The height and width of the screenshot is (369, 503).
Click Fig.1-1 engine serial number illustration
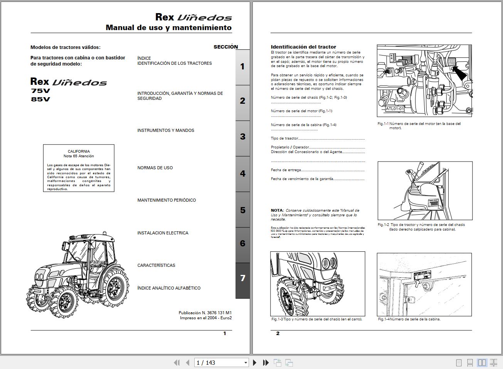point(424,81)
